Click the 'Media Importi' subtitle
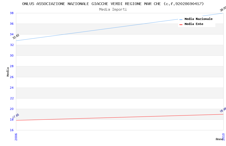This screenshot has height=146, width=226. click(113, 10)
